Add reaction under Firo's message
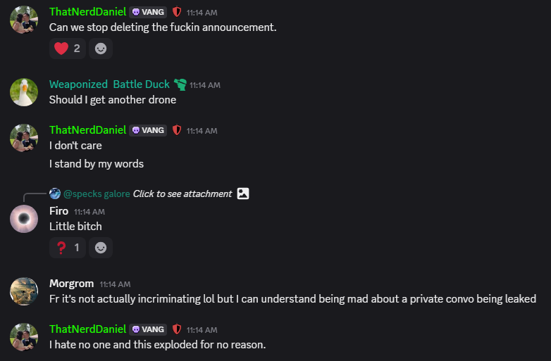This screenshot has width=551, height=361. tap(101, 248)
